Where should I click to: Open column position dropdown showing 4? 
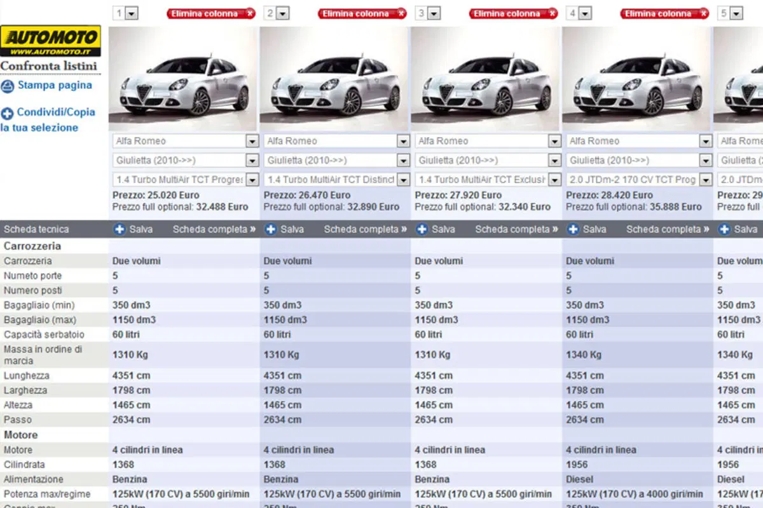(x=579, y=13)
